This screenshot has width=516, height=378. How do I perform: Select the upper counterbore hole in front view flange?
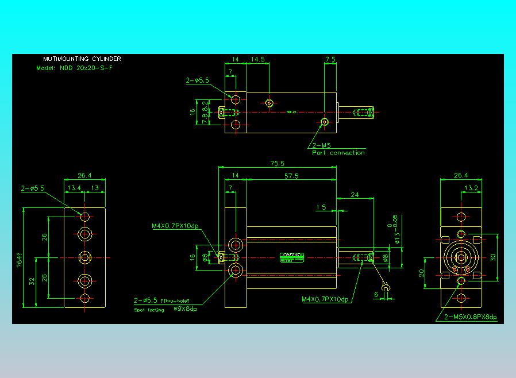pyautogui.click(x=236, y=245)
